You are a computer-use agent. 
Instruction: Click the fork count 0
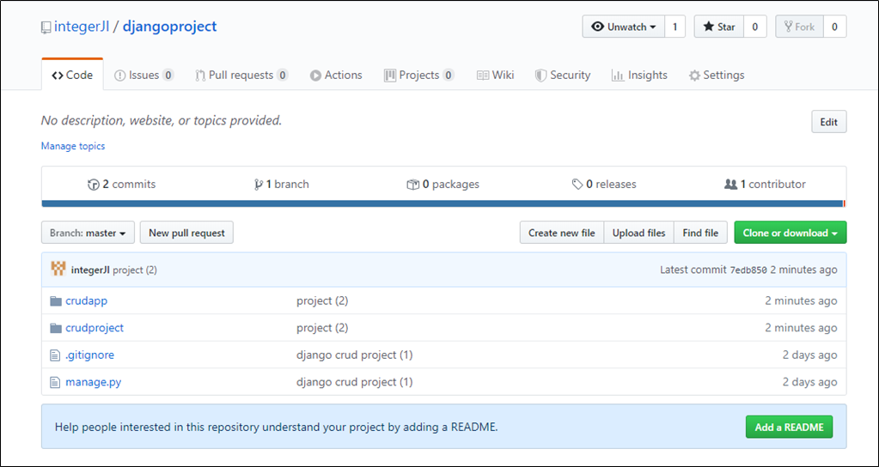pyautogui.click(x=834, y=27)
